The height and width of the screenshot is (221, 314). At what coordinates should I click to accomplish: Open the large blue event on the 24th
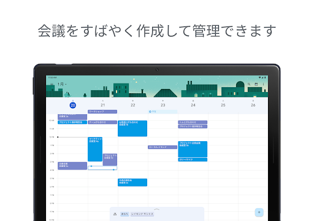(x=193, y=149)
